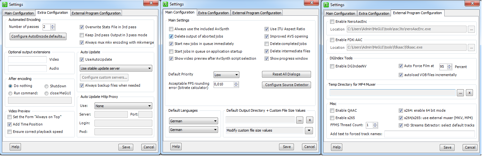Enable the x265 checkbox
The width and height of the screenshot is (482, 156).
[332, 118]
